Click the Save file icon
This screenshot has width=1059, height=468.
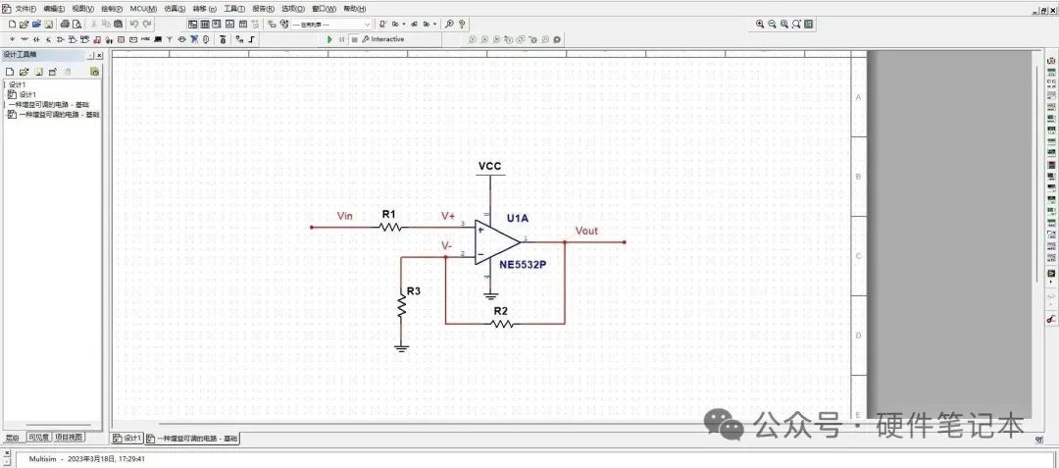pyautogui.click(x=49, y=24)
